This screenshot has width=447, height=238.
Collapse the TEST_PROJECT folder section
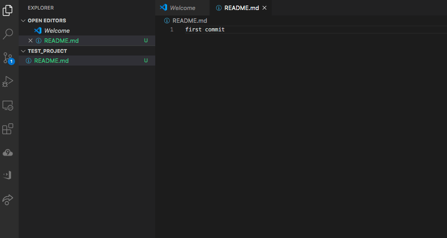pos(23,51)
